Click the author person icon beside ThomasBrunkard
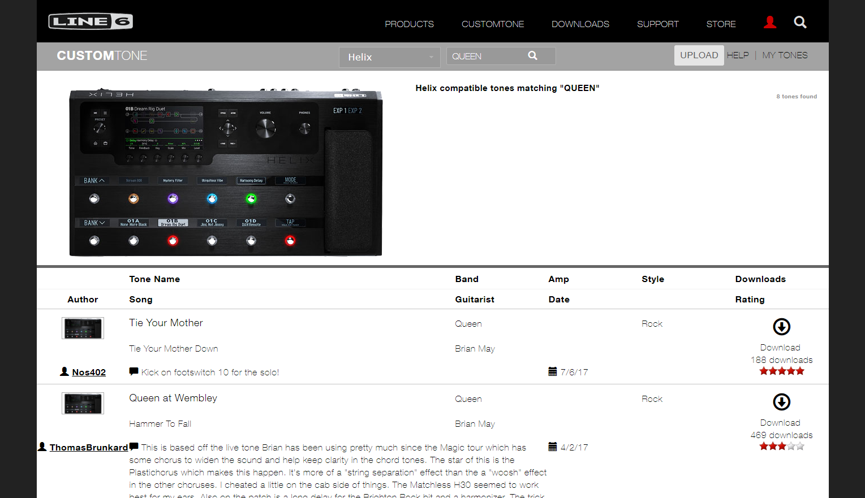 (42, 447)
